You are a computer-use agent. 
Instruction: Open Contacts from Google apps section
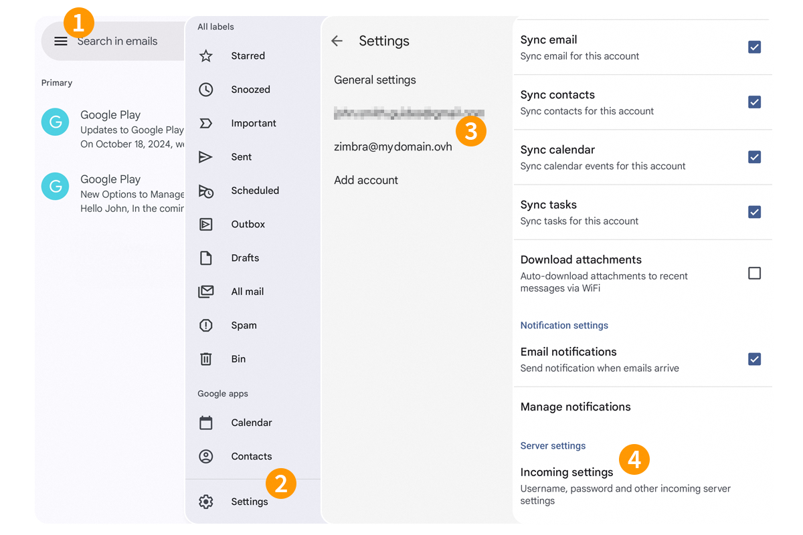click(252, 456)
